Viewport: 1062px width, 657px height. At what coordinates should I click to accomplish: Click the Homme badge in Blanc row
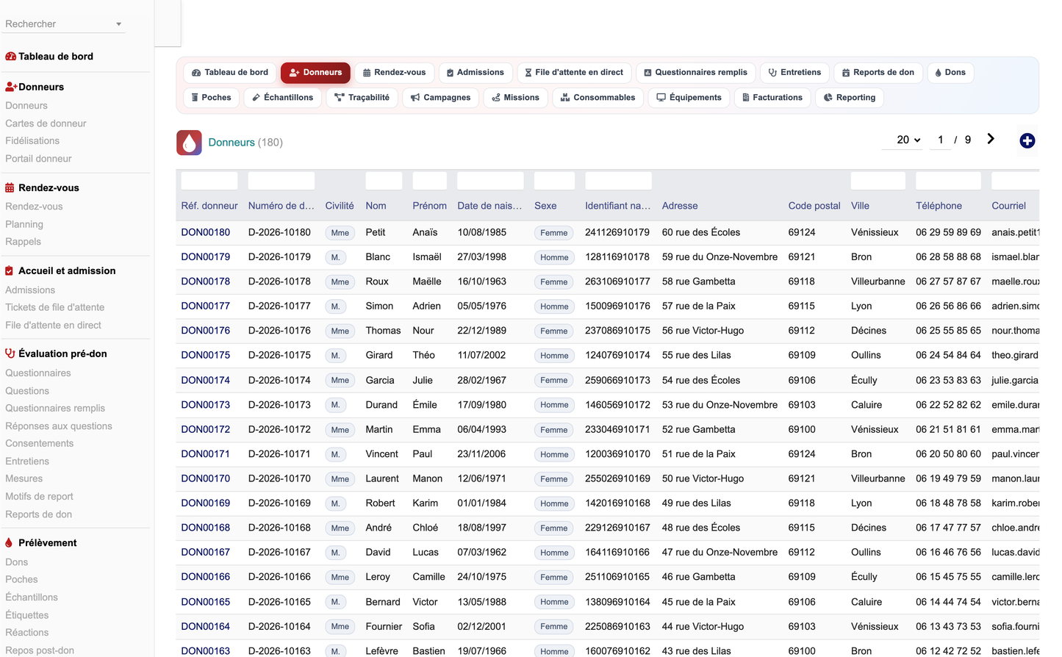pyautogui.click(x=554, y=257)
